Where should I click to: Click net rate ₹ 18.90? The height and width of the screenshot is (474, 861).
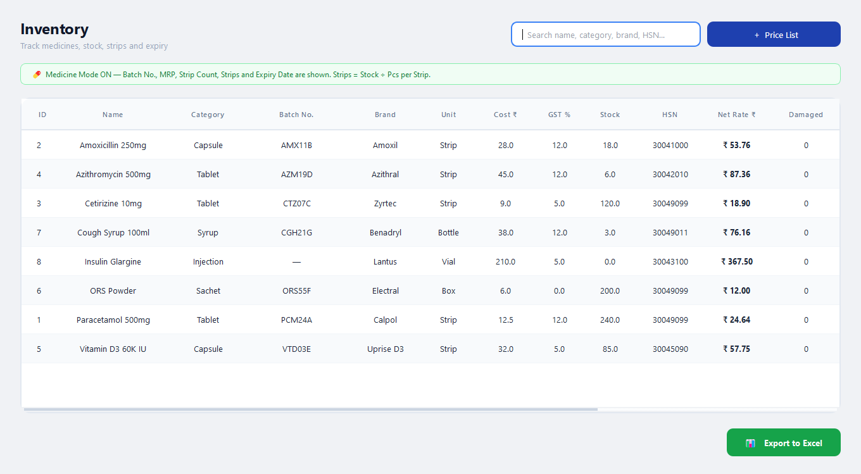[x=736, y=203]
